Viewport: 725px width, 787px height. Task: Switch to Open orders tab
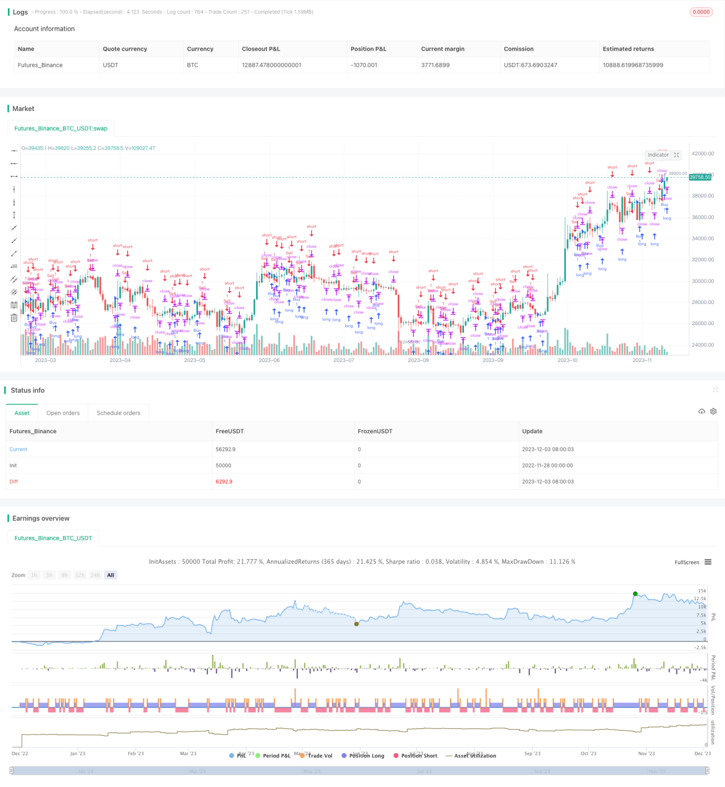63,413
